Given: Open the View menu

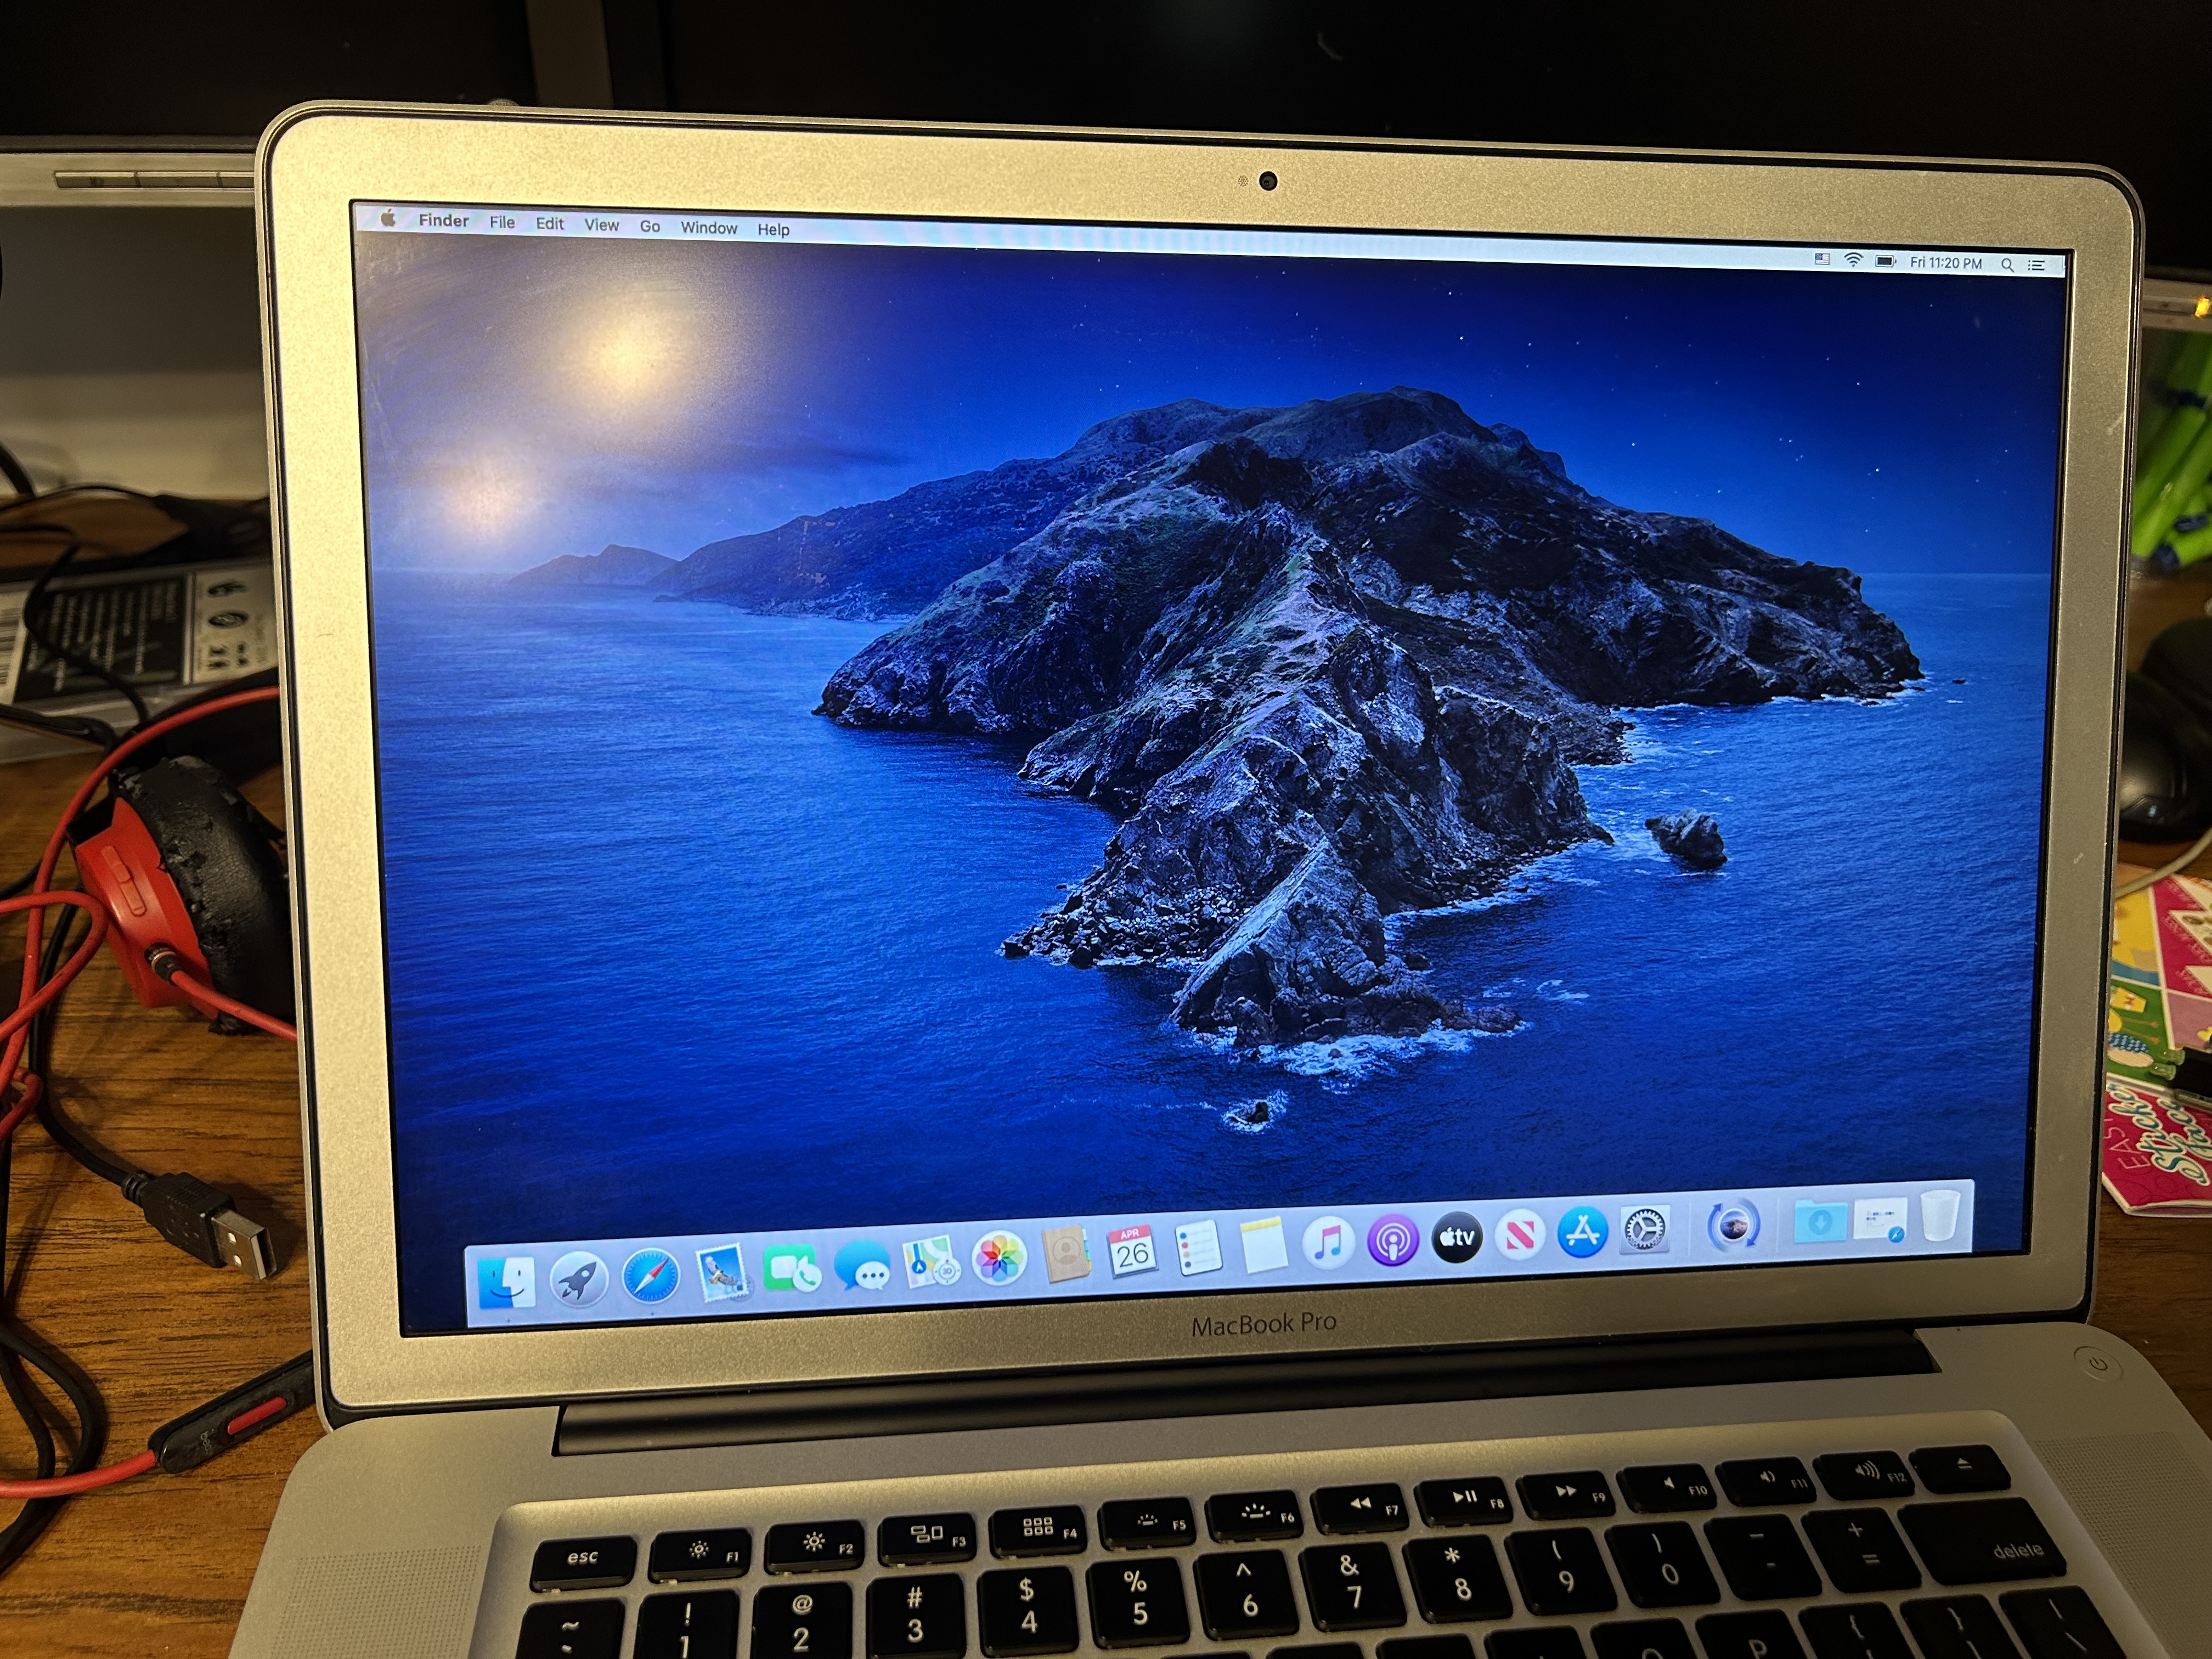Looking at the screenshot, I should click(x=602, y=225).
